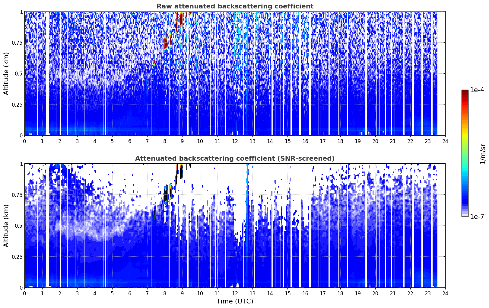
Task: Click the 1e-7 colorbar label
Action: pos(477,217)
